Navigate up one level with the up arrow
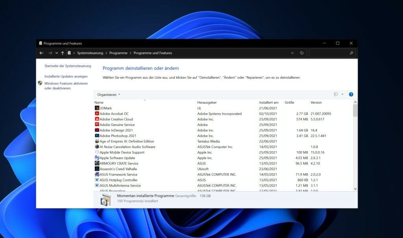 [63, 53]
